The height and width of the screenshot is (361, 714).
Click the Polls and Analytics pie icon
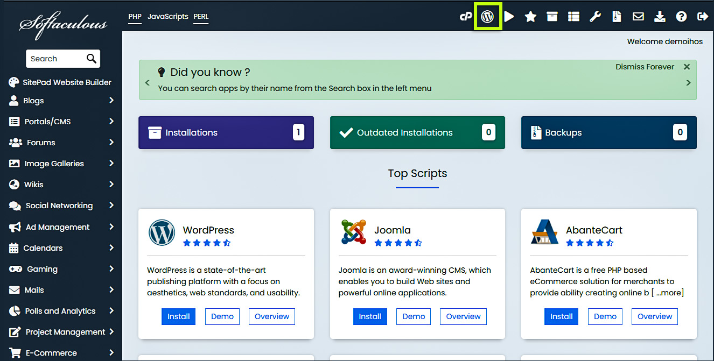coord(15,311)
